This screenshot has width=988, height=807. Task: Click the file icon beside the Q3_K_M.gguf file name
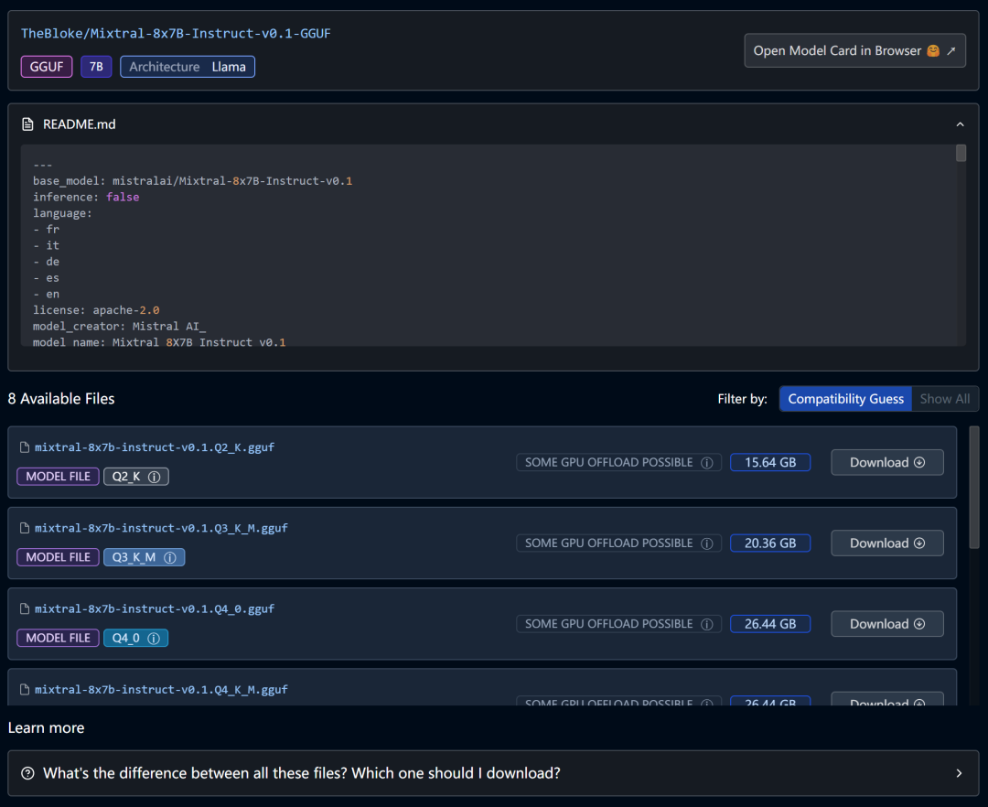[x=25, y=528]
